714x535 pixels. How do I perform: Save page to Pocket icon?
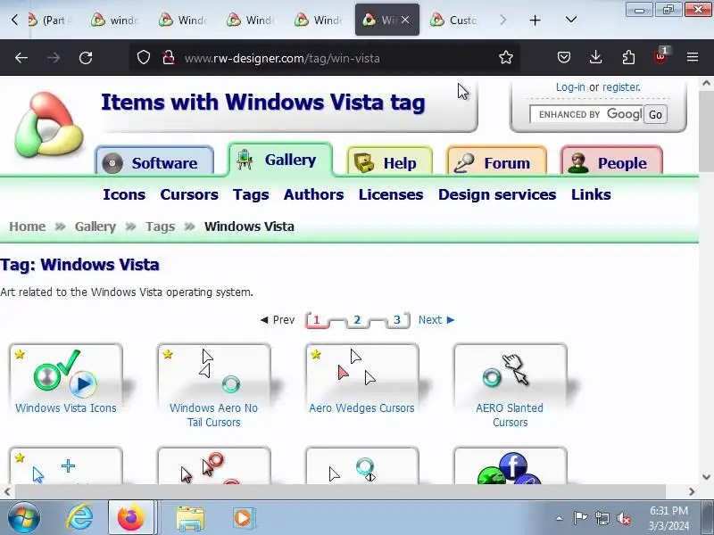(x=564, y=57)
